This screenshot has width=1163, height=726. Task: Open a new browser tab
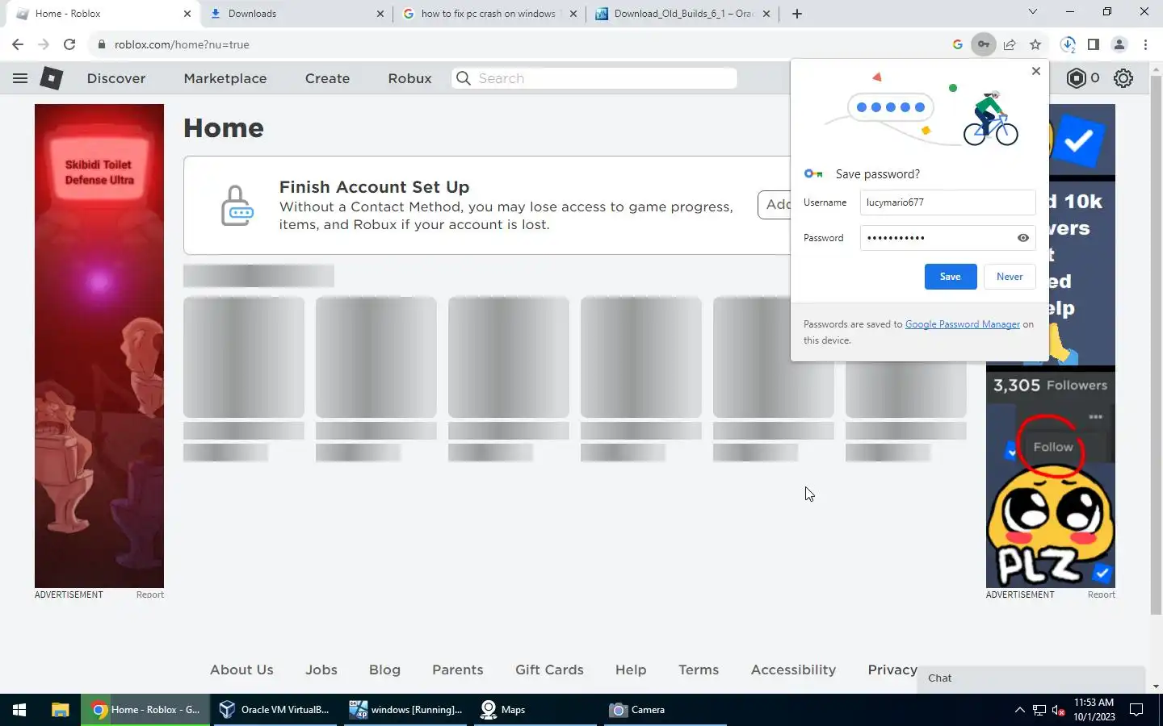(797, 14)
